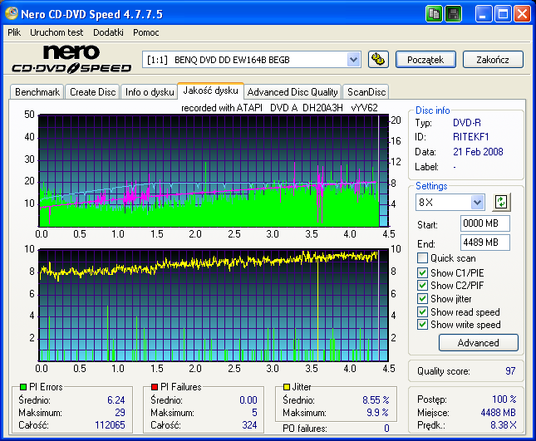Uncheck Show C1/PIE
Screen dimensions: 536x441
(422, 272)
